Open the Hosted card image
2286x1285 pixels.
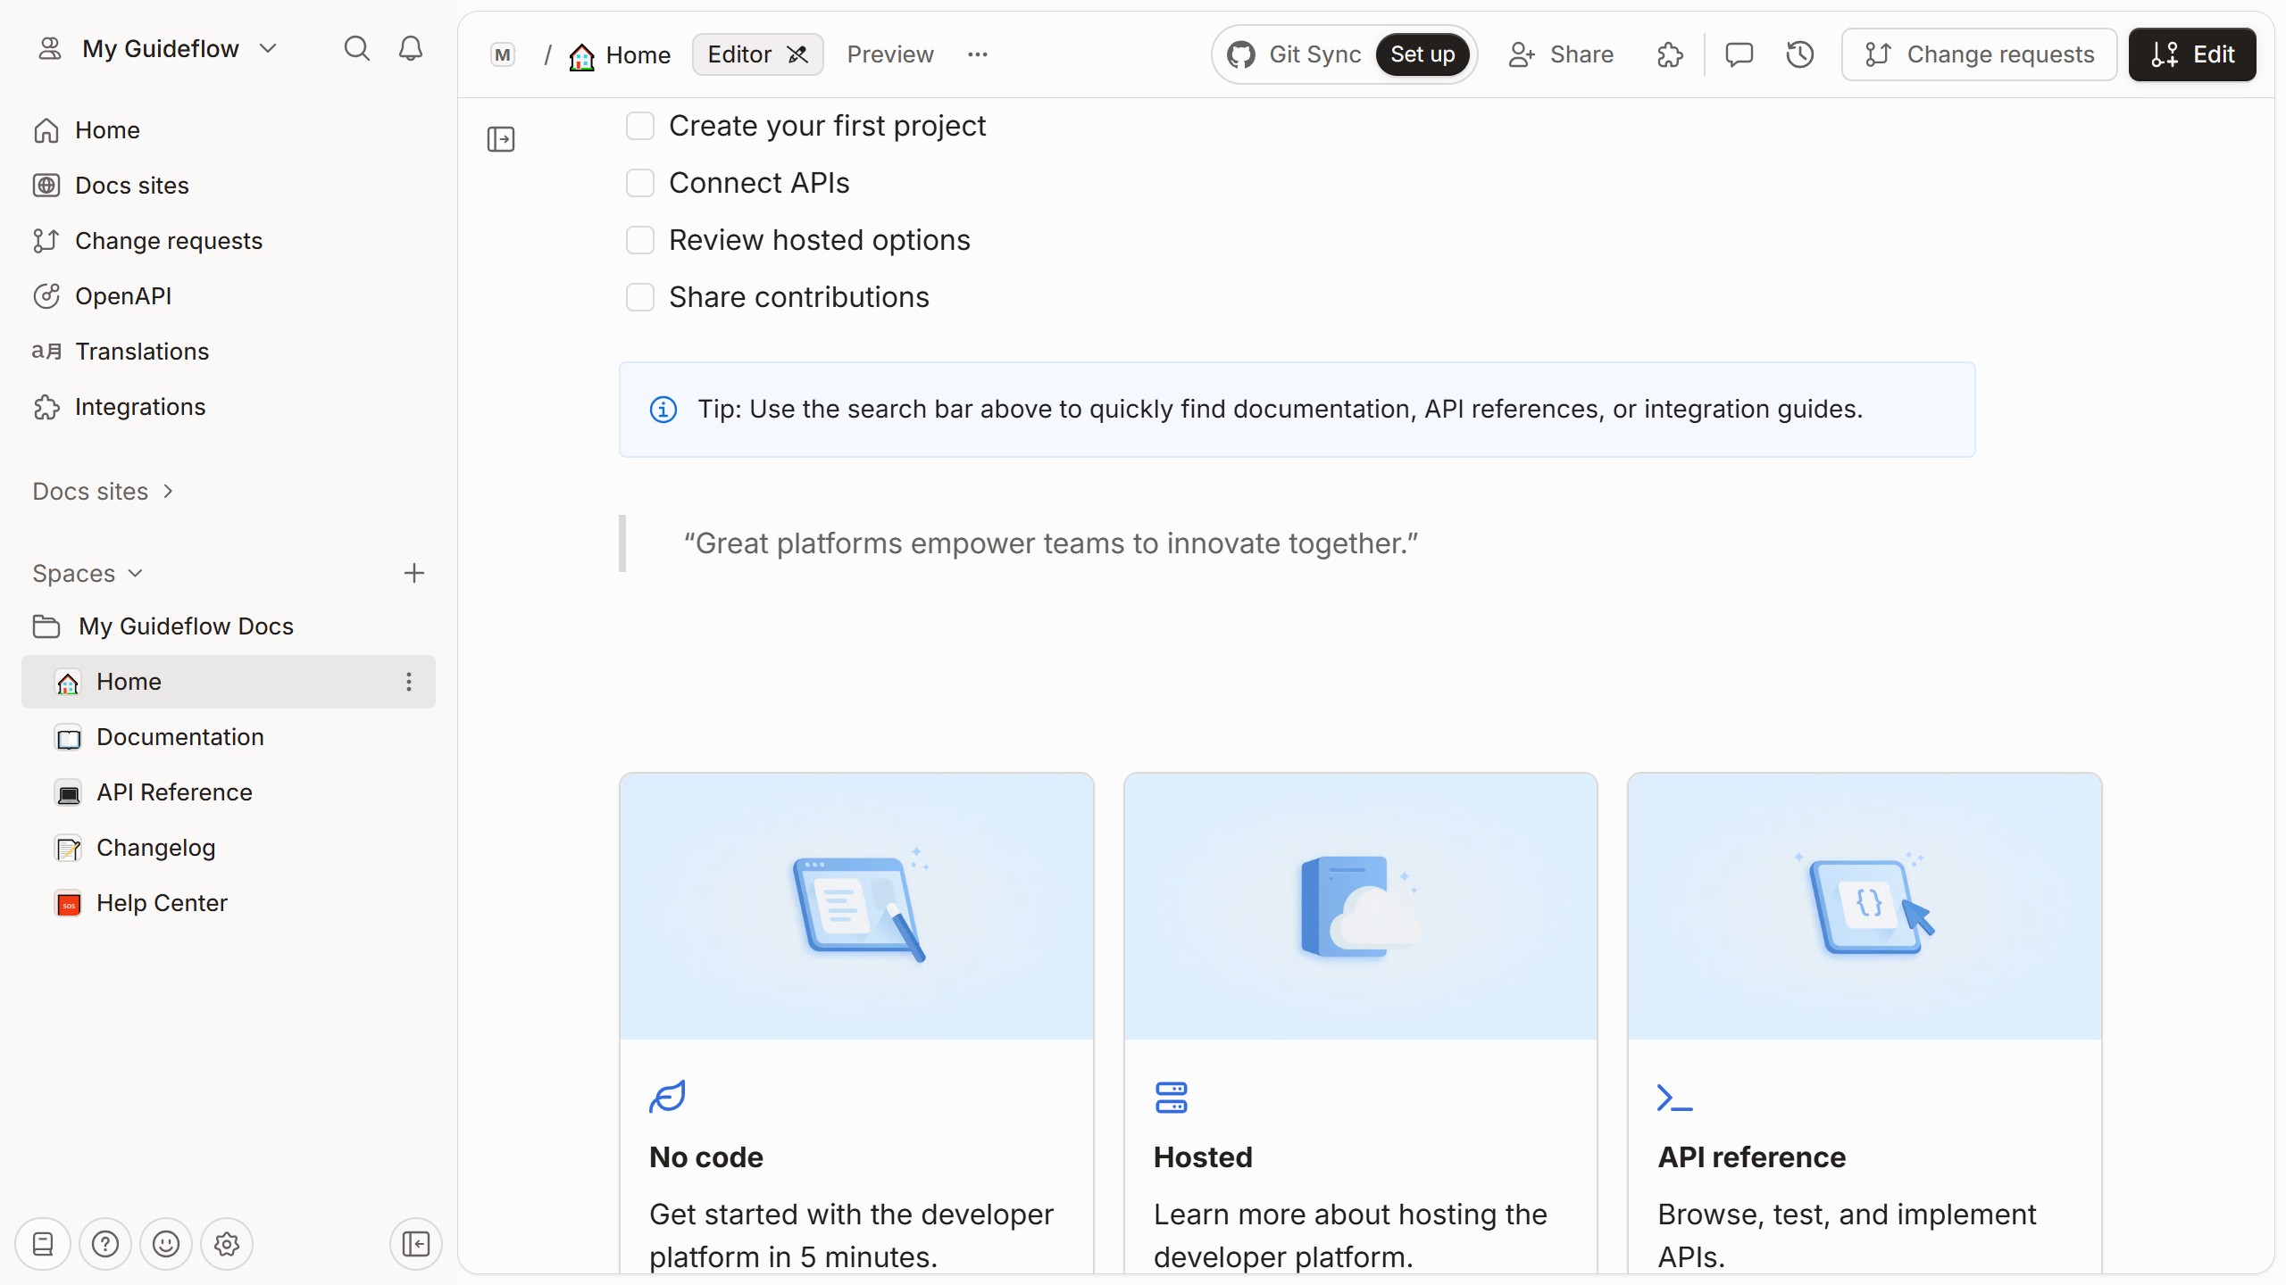(1360, 906)
